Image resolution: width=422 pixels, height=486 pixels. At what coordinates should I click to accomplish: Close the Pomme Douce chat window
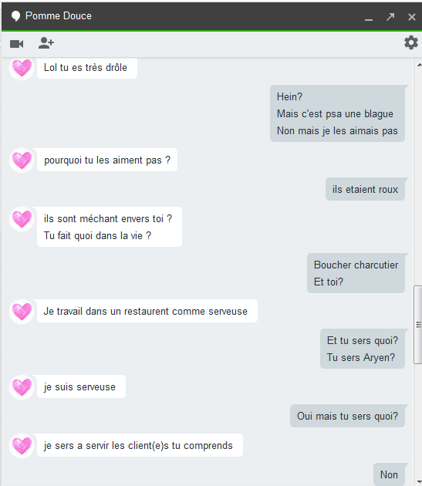pos(411,17)
